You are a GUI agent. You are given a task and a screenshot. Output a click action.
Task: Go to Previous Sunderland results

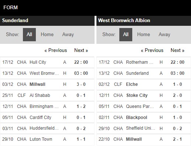coord(56,50)
